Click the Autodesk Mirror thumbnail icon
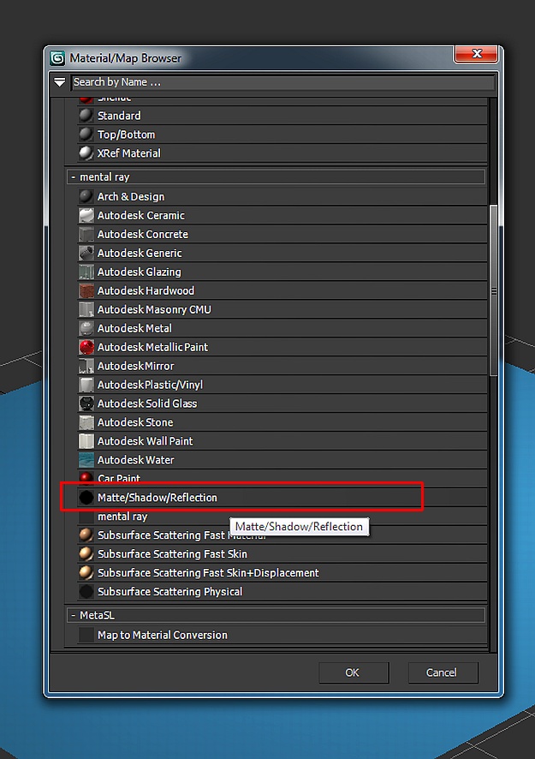 [86, 366]
